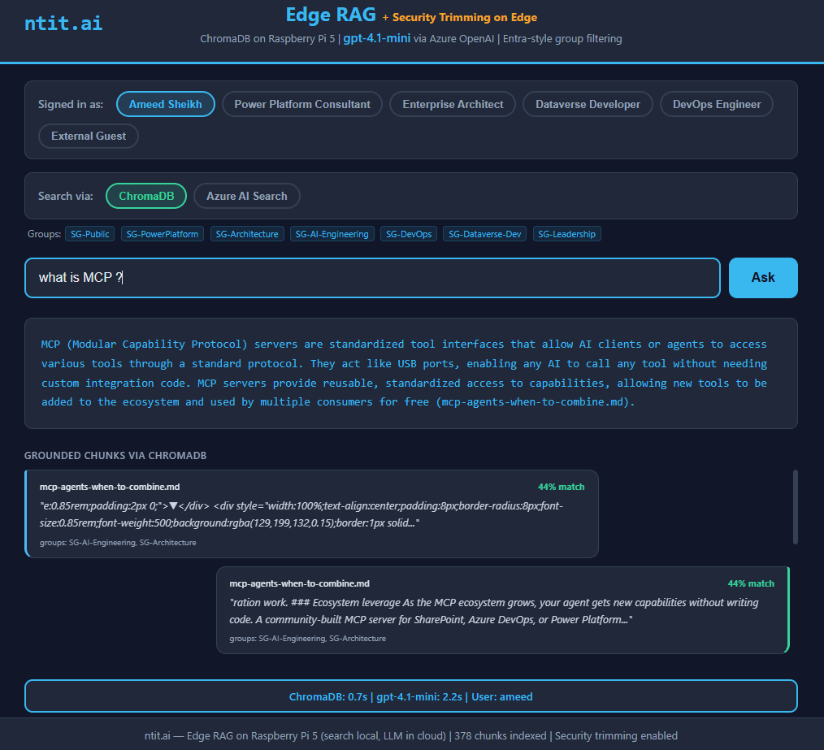
Task: Click the SG-PowerPlatform group tag
Action: (163, 234)
